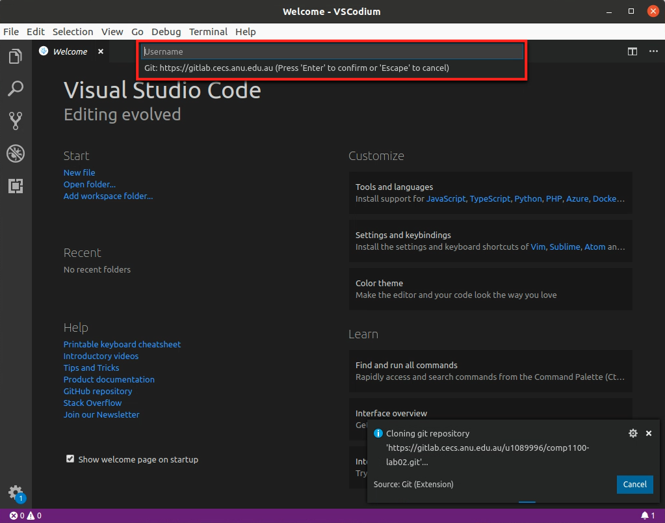Click 'No recent folders' text
This screenshot has height=523, width=665.
pyautogui.click(x=97, y=269)
